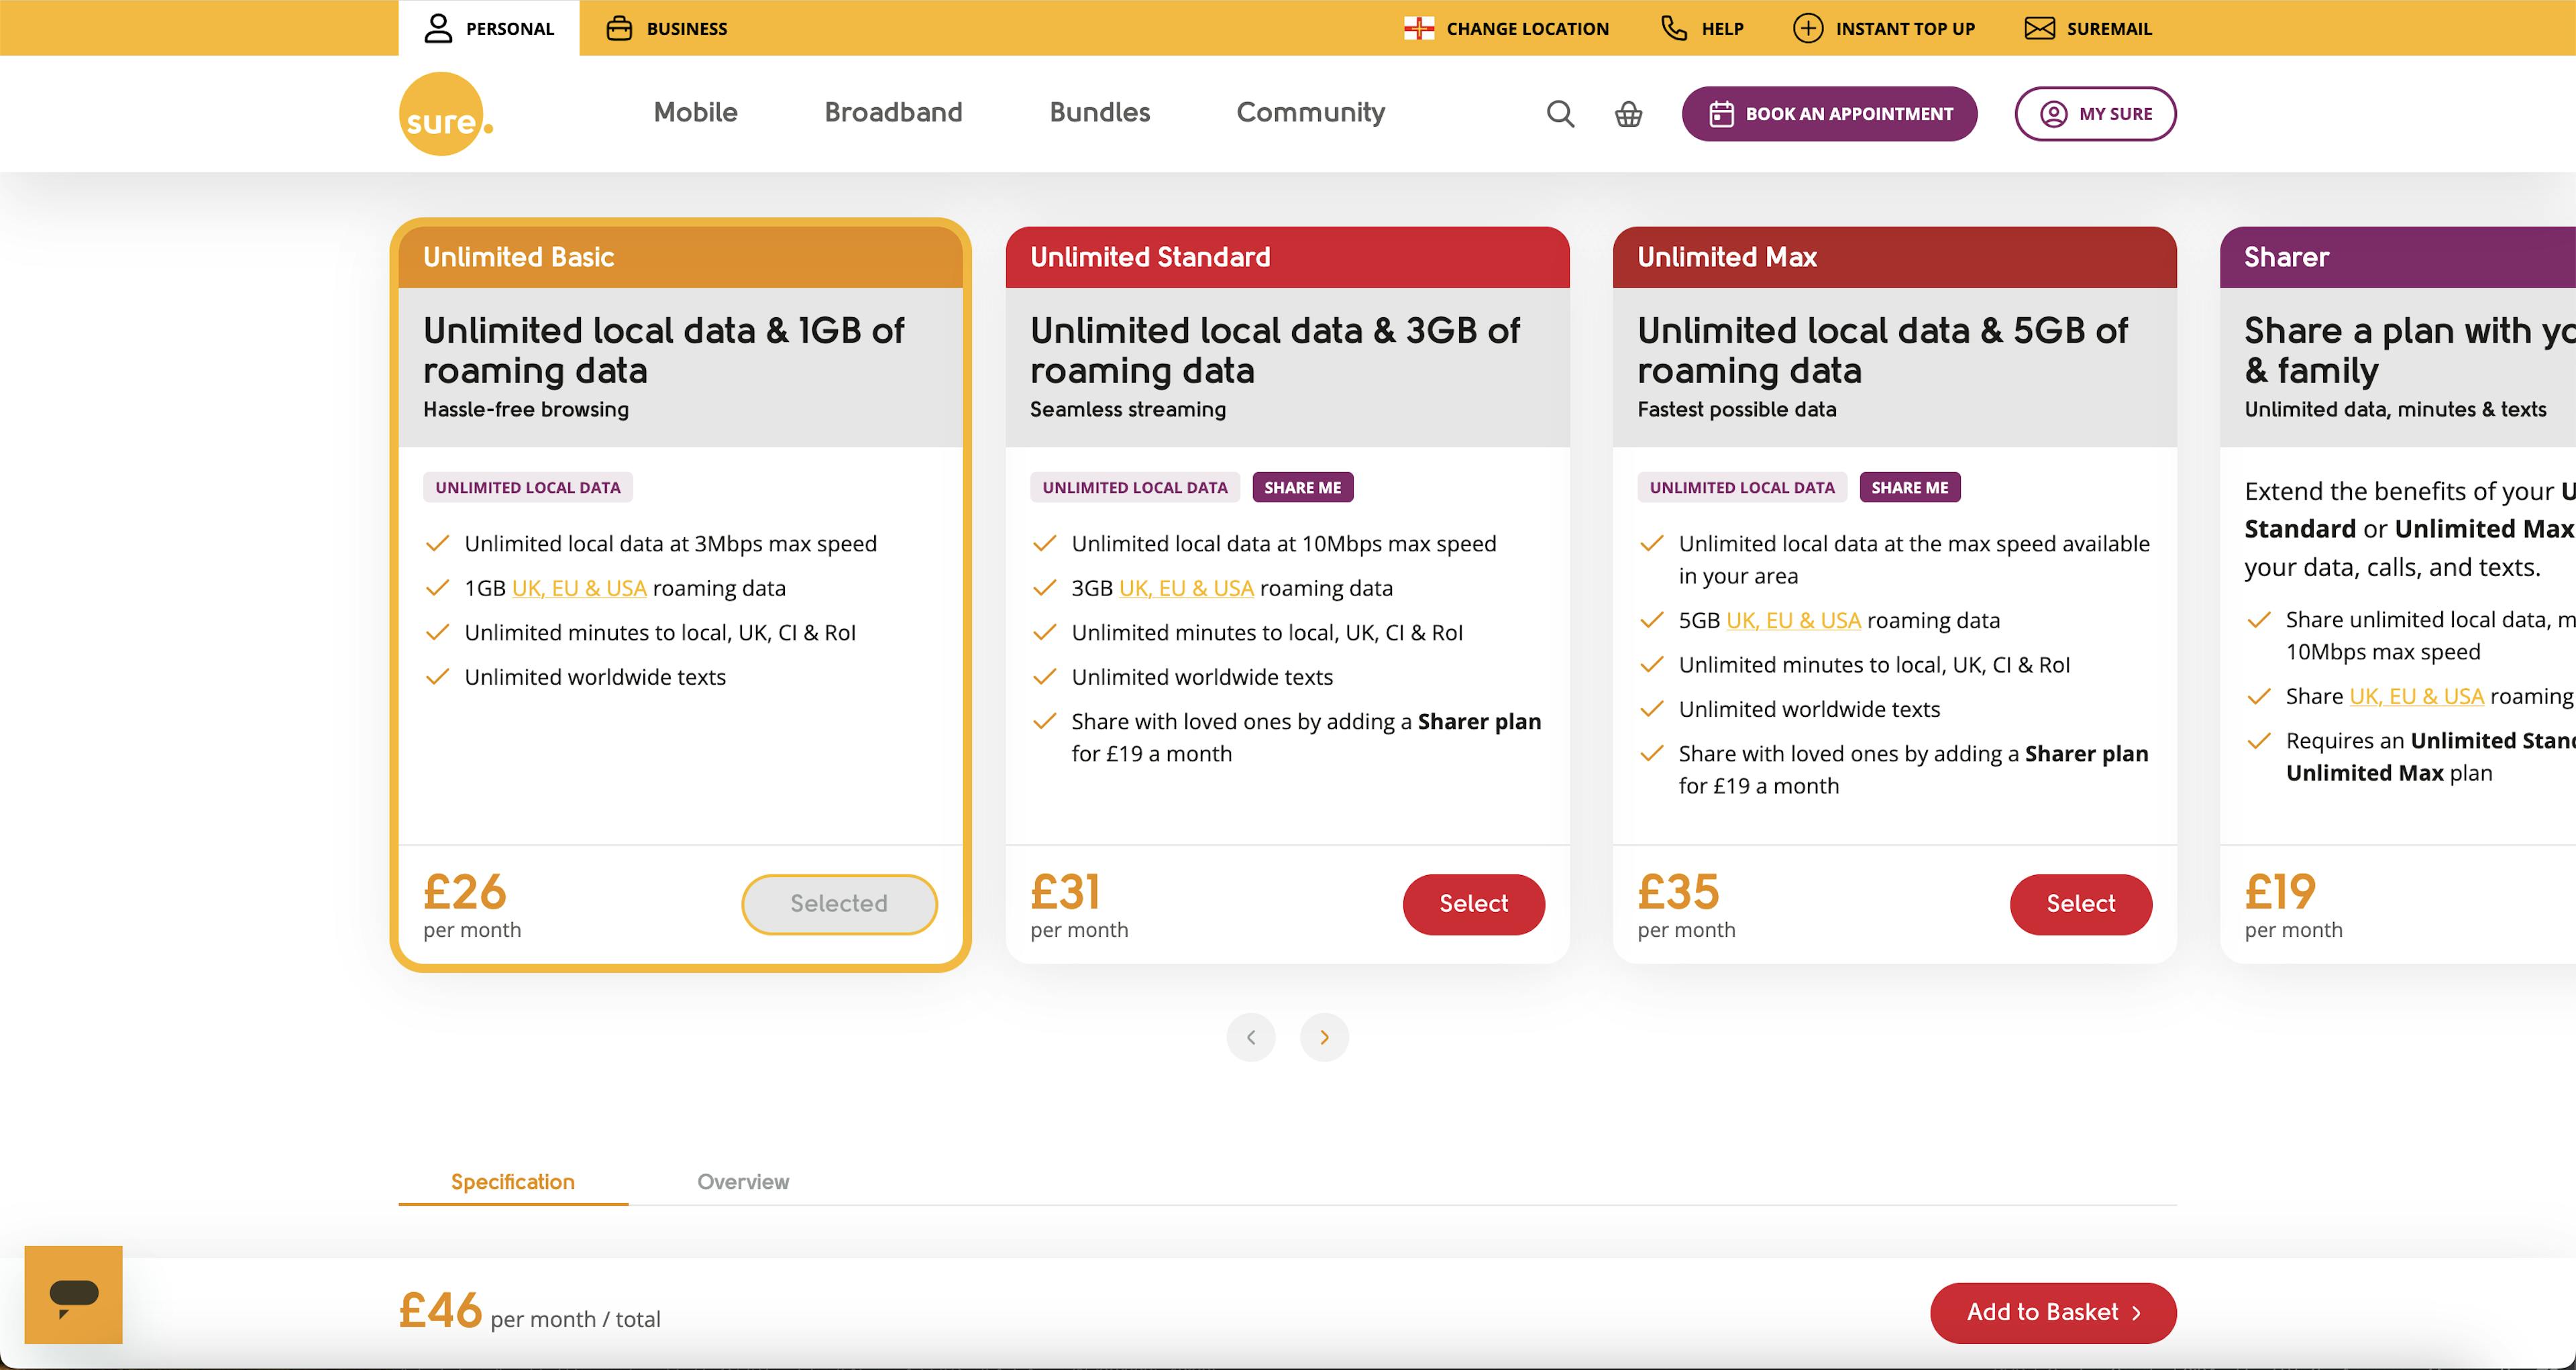
Task: Click 'Hassle-free browsing' subtitle
Action: click(x=526, y=410)
